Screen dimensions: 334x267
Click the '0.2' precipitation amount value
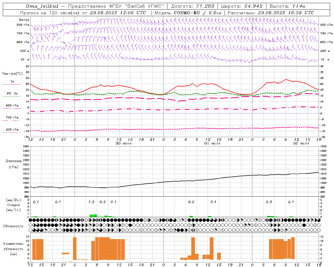pos(191,202)
